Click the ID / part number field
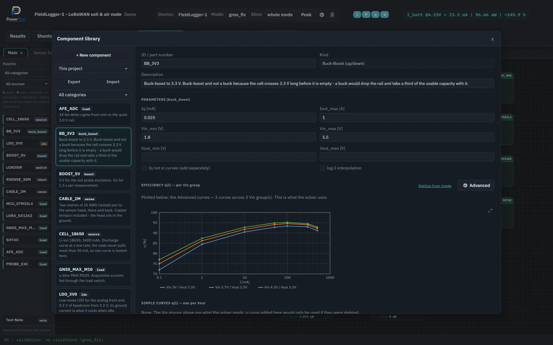This screenshot has width=553, height=345. [x=229, y=63]
